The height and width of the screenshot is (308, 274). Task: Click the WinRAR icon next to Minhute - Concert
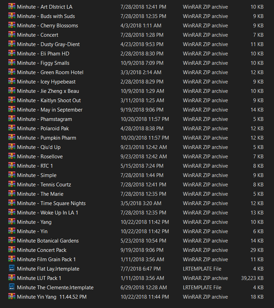12,35
